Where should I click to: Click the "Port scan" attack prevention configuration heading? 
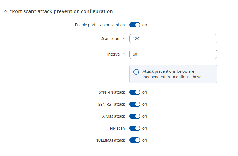pyautogui.click(x=61, y=11)
